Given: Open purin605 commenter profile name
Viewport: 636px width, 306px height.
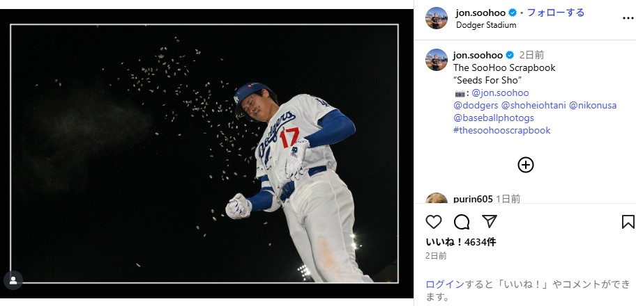Looking at the screenshot, I should [473, 199].
